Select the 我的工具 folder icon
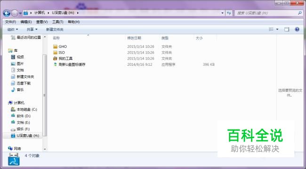 [55, 58]
